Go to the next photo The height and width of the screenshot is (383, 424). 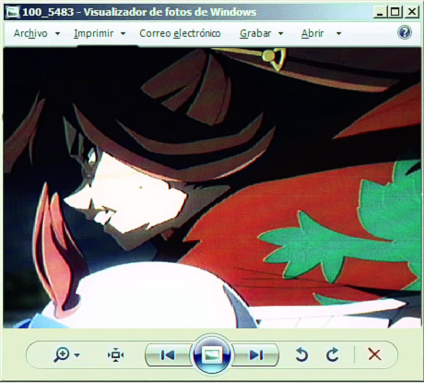pyautogui.click(x=256, y=355)
